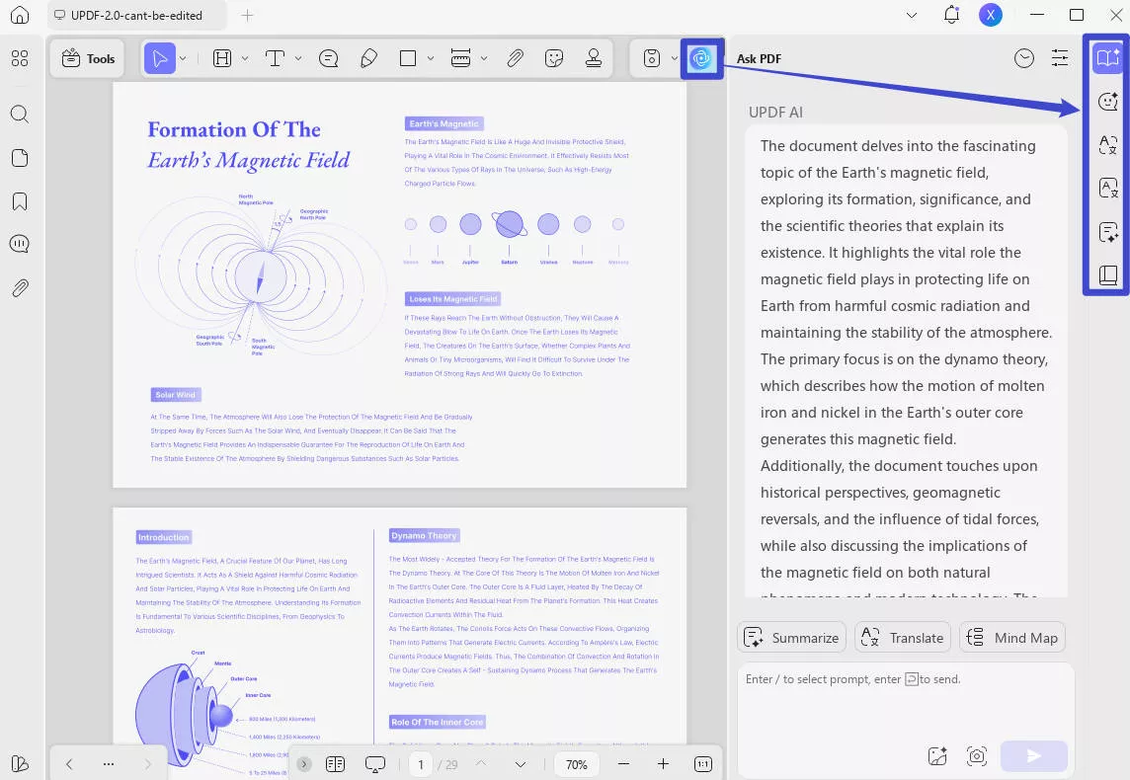This screenshot has height=780, width=1130.
Task: Switch to Ask PDF mode icon
Action: pos(1107,57)
